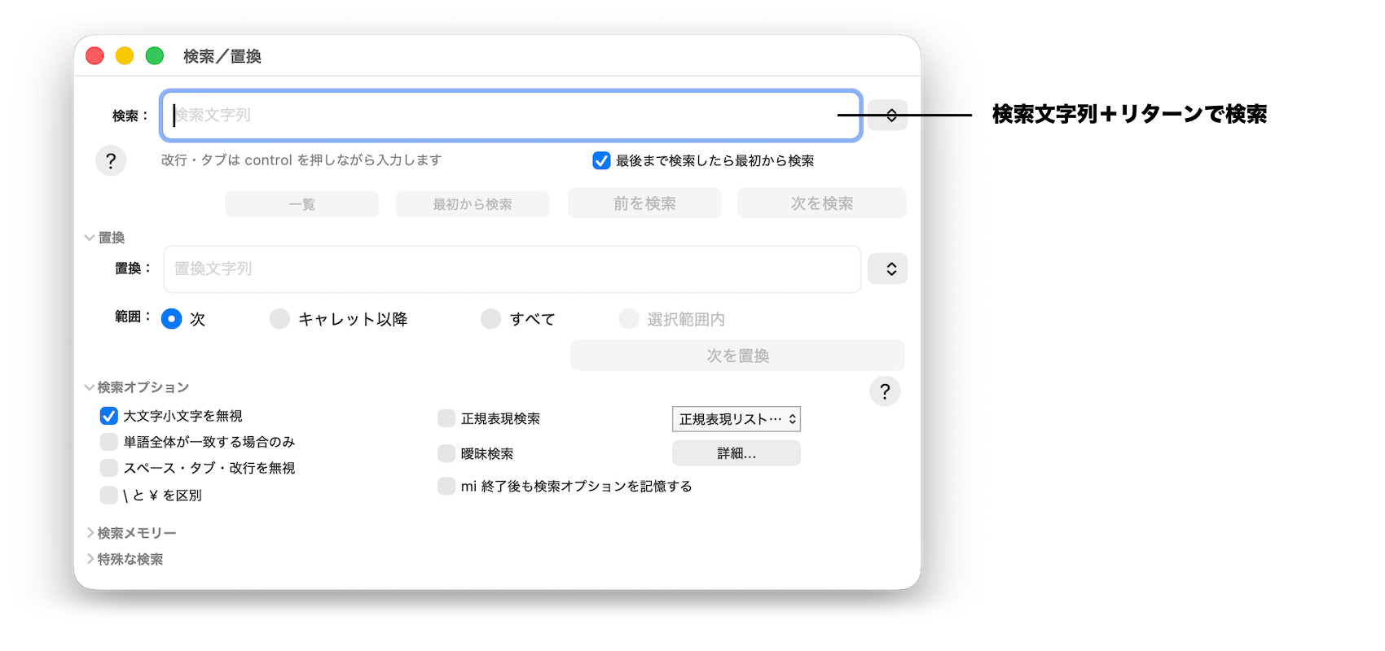Expand the 検索メモリー section

coord(90,533)
